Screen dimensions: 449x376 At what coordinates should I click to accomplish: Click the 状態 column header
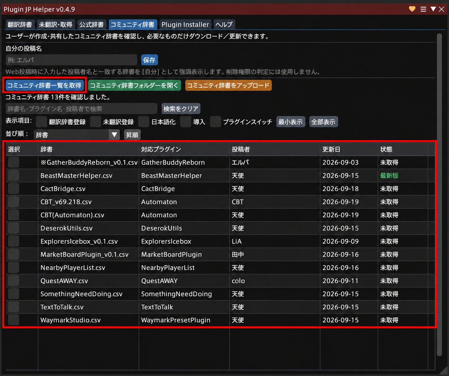(403, 149)
